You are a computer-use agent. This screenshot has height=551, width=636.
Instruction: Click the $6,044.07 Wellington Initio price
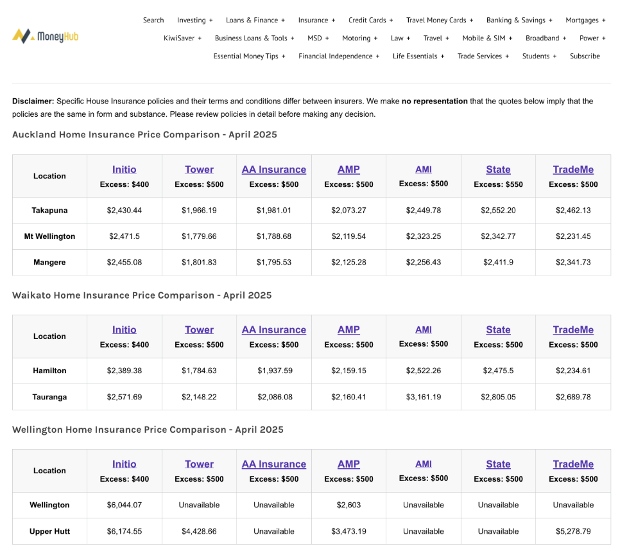click(x=124, y=505)
